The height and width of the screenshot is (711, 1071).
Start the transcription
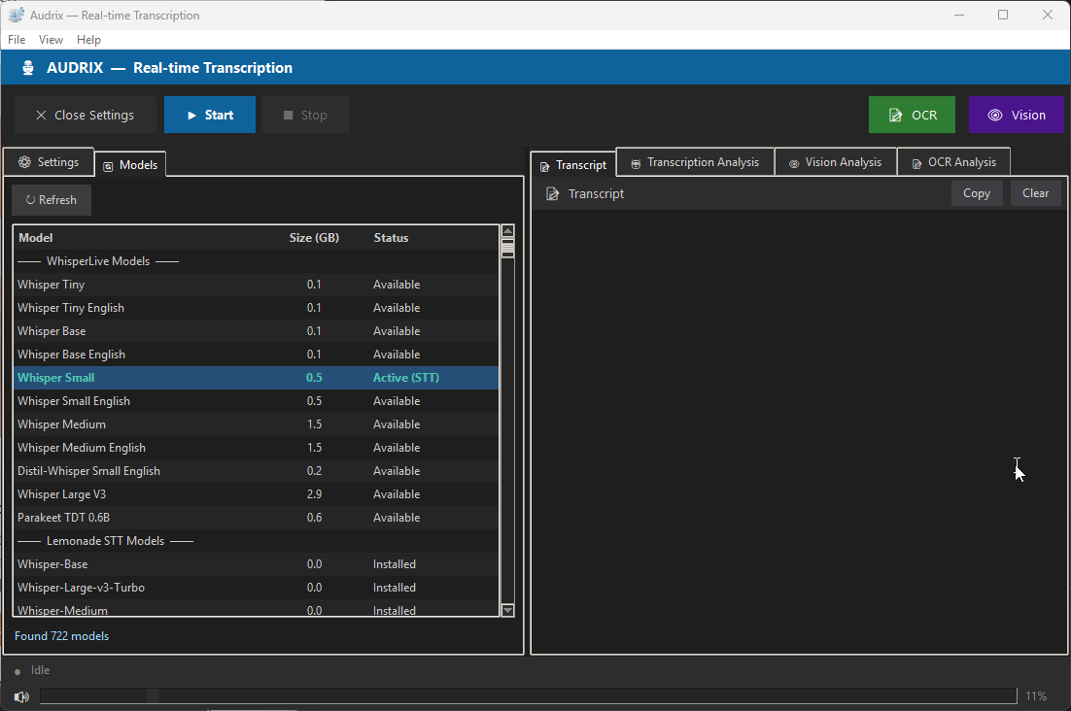(210, 115)
